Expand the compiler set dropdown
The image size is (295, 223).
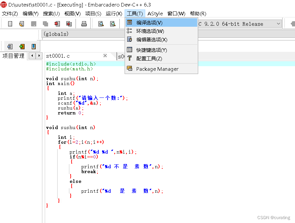[x=278, y=24]
